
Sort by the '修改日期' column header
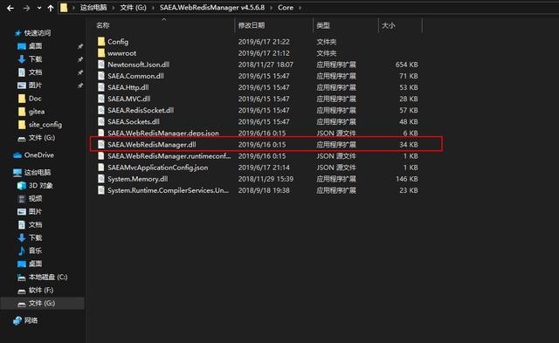pos(252,25)
